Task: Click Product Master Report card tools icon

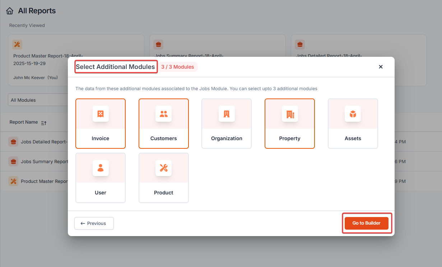Action: [17, 45]
